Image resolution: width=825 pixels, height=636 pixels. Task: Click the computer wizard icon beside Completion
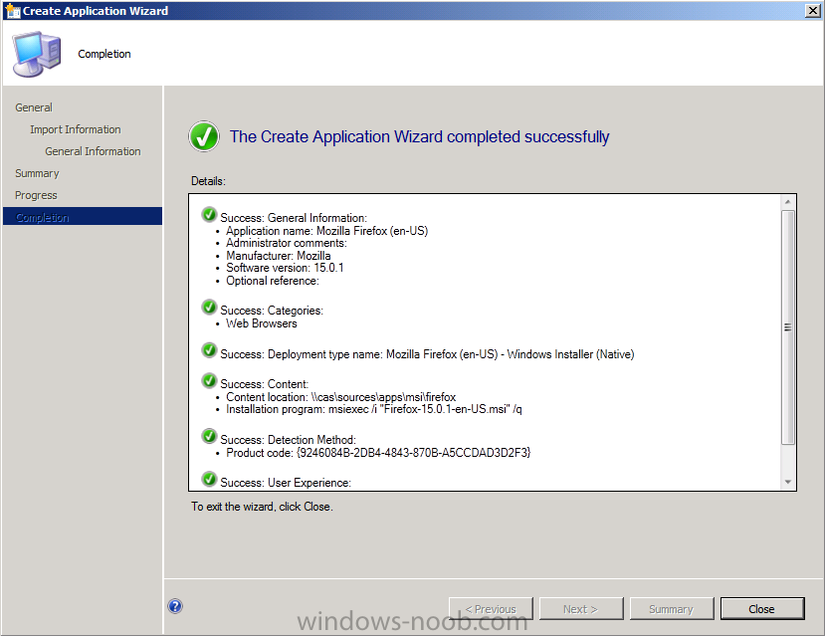click(37, 54)
